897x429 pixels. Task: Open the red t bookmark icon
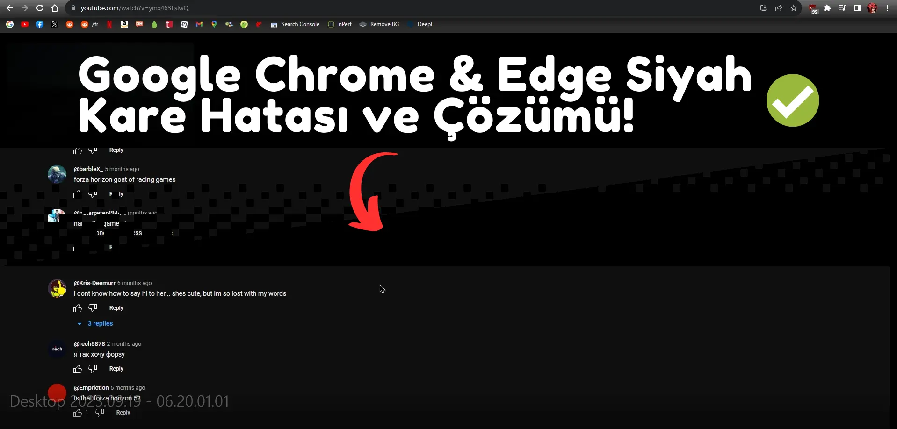tap(169, 24)
